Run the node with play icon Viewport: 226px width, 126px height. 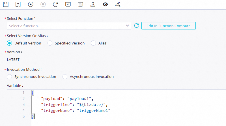coord(31,4)
